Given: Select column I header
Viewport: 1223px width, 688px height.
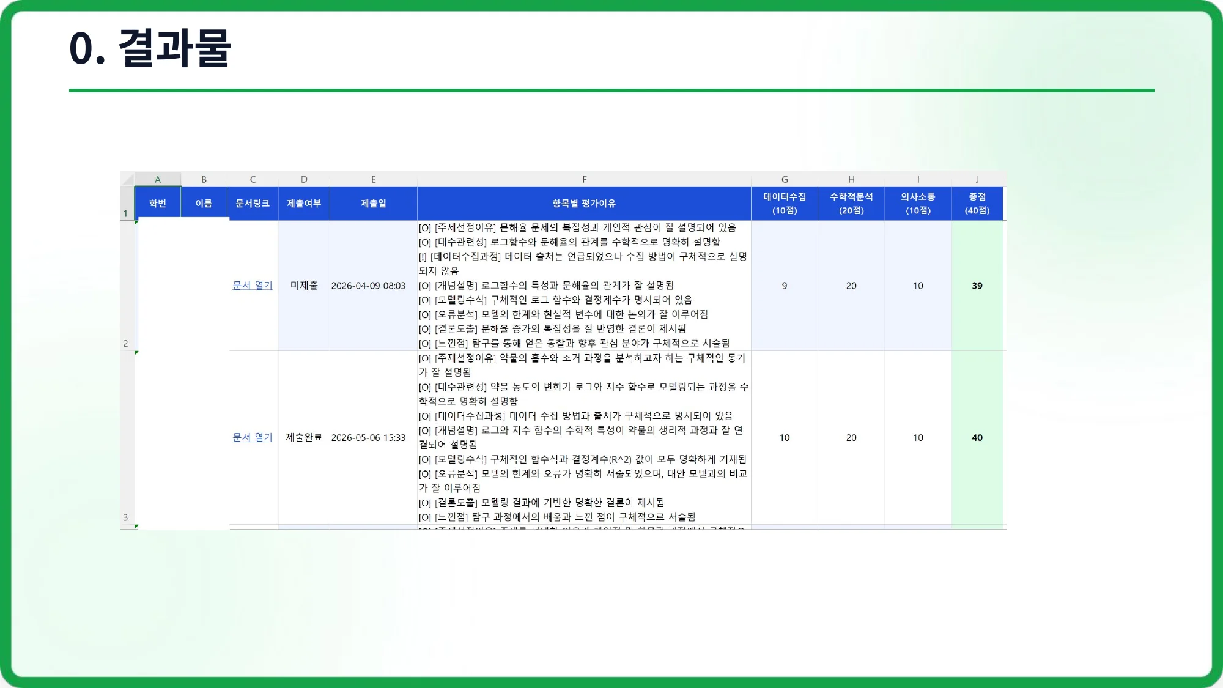Looking at the screenshot, I should (x=918, y=179).
